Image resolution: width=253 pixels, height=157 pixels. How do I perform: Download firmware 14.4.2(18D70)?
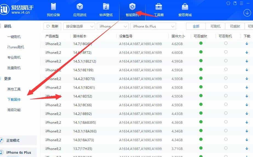click(x=247, y=79)
